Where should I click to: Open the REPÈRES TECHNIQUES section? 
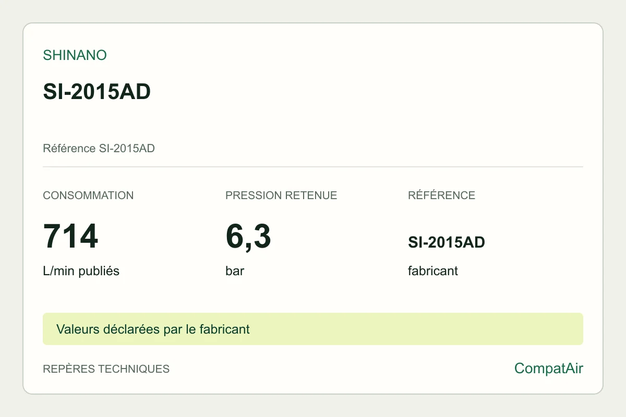[x=106, y=369]
